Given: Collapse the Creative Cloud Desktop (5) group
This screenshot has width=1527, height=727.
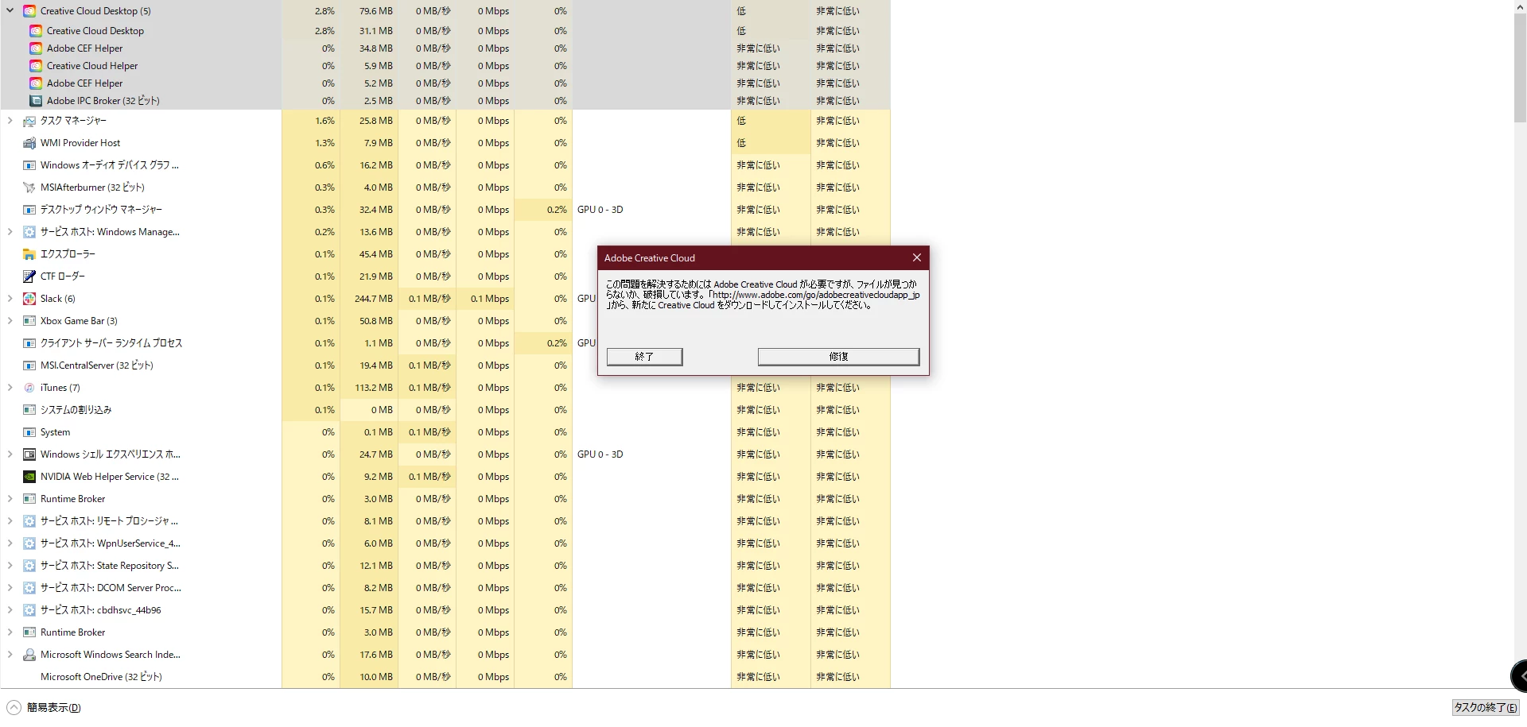Looking at the screenshot, I should coord(10,11).
